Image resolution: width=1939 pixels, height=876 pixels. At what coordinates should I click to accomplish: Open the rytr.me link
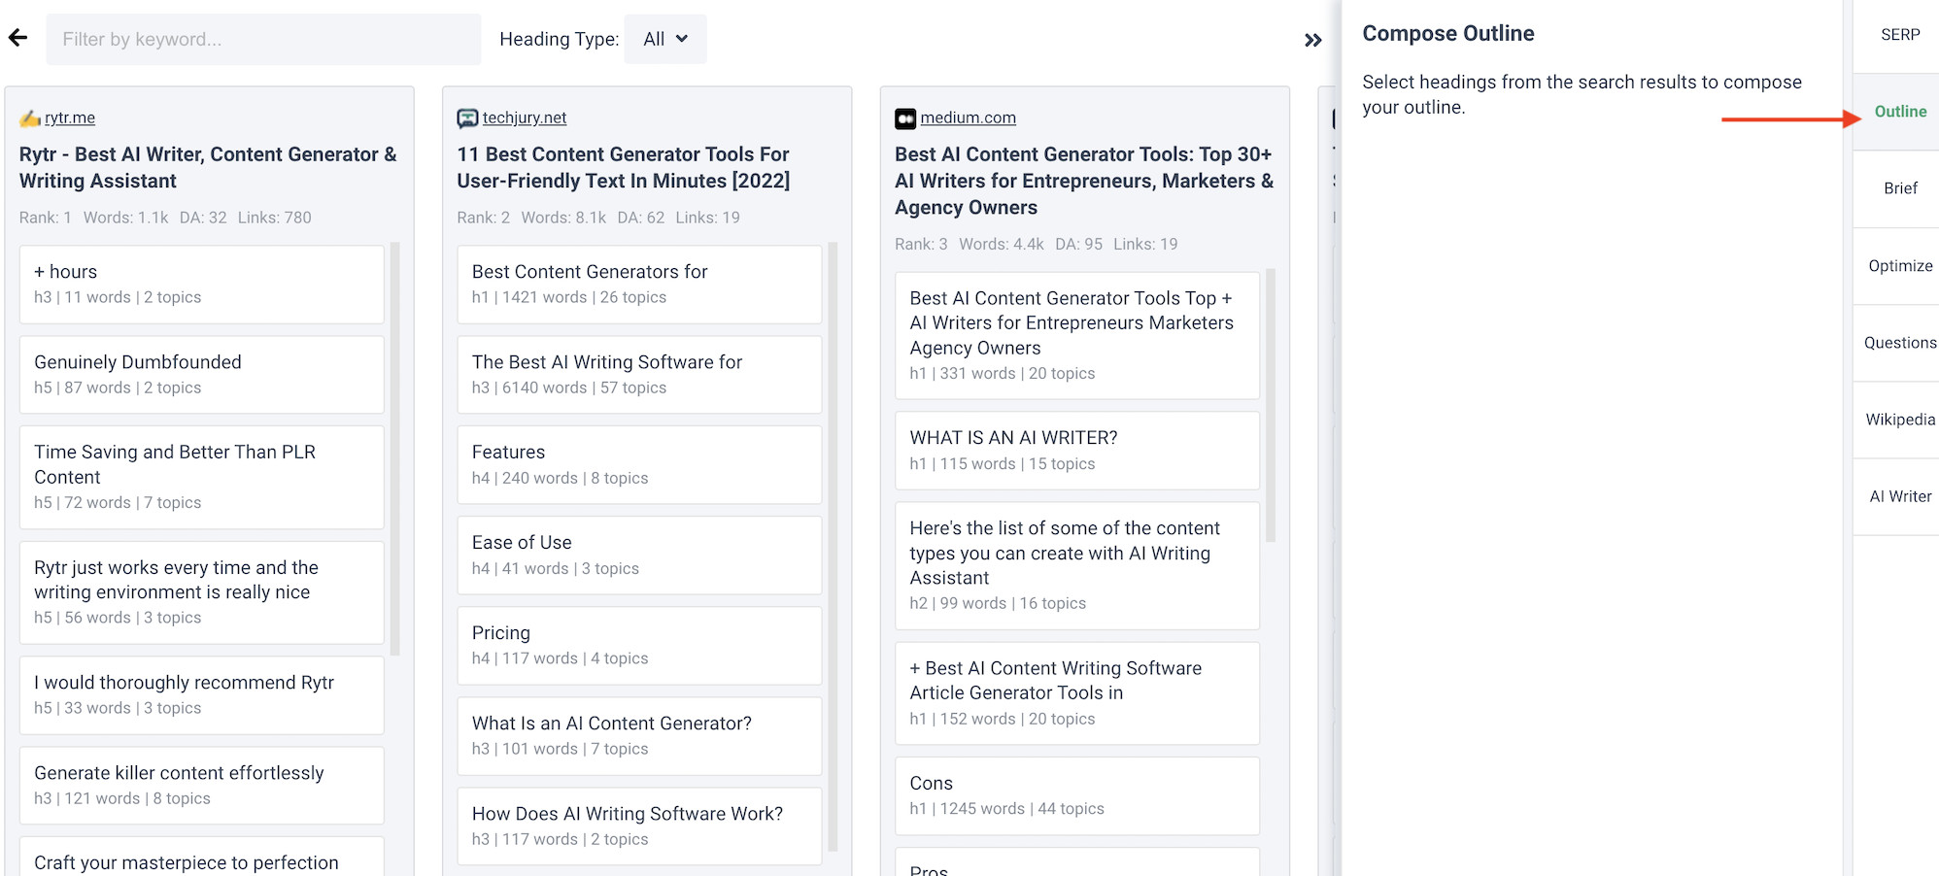(70, 118)
